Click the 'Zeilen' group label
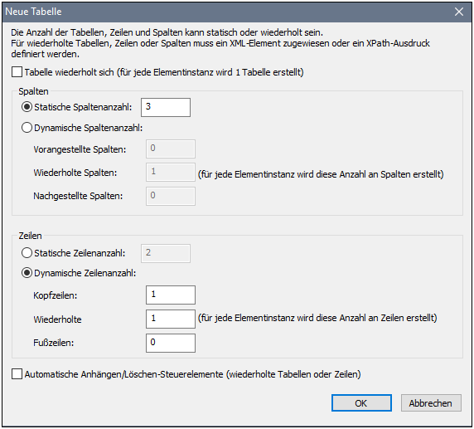 30,236
